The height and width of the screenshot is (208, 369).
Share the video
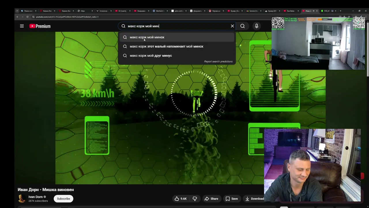211,199
